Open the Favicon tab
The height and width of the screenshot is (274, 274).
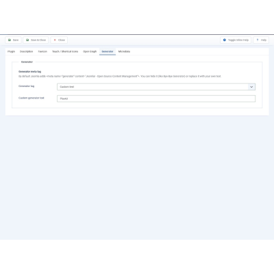click(x=42, y=51)
